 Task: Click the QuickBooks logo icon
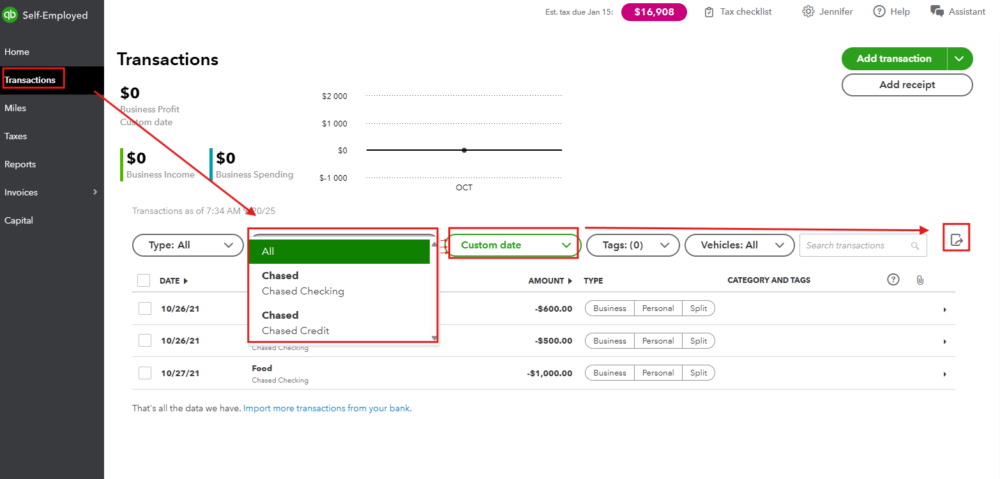point(10,15)
